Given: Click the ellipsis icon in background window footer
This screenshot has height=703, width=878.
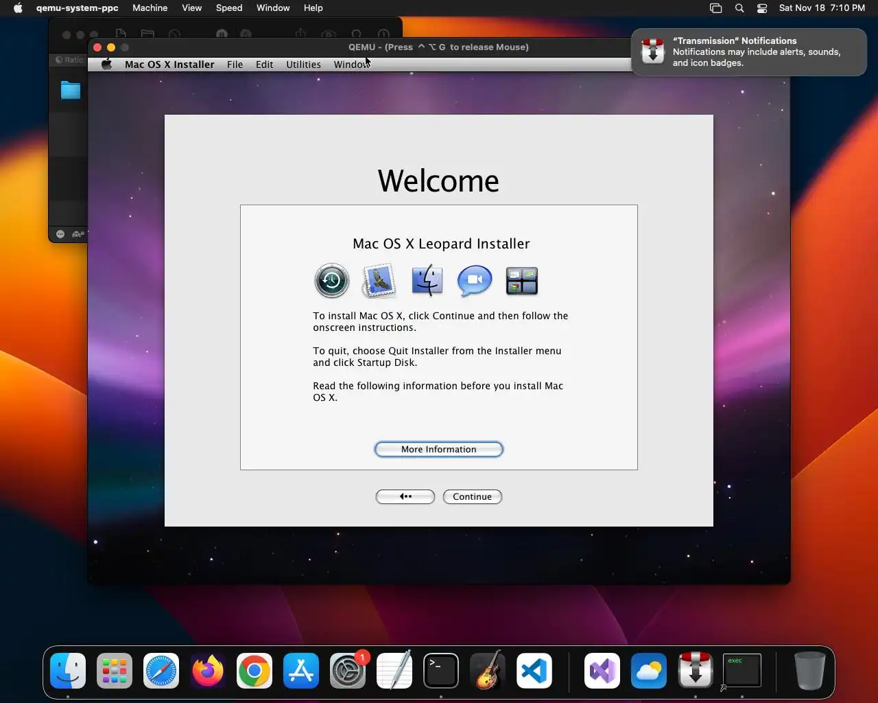Looking at the screenshot, I should 60,234.
